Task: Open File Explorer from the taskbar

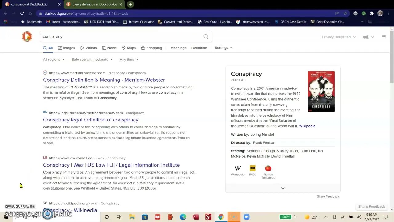Action: pyautogui.click(x=132, y=217)
